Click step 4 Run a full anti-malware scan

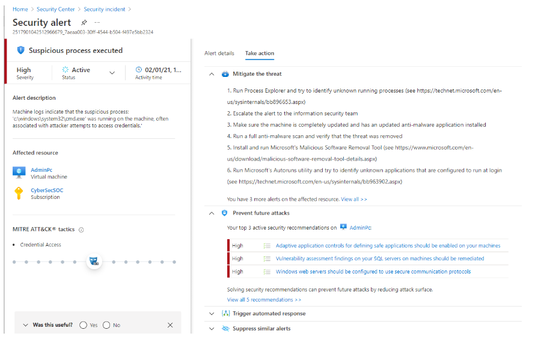tap(314, 136)
